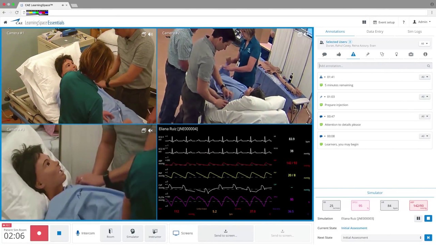Advance to the next state
The image size is (436, 245).
tap(429, 238)
